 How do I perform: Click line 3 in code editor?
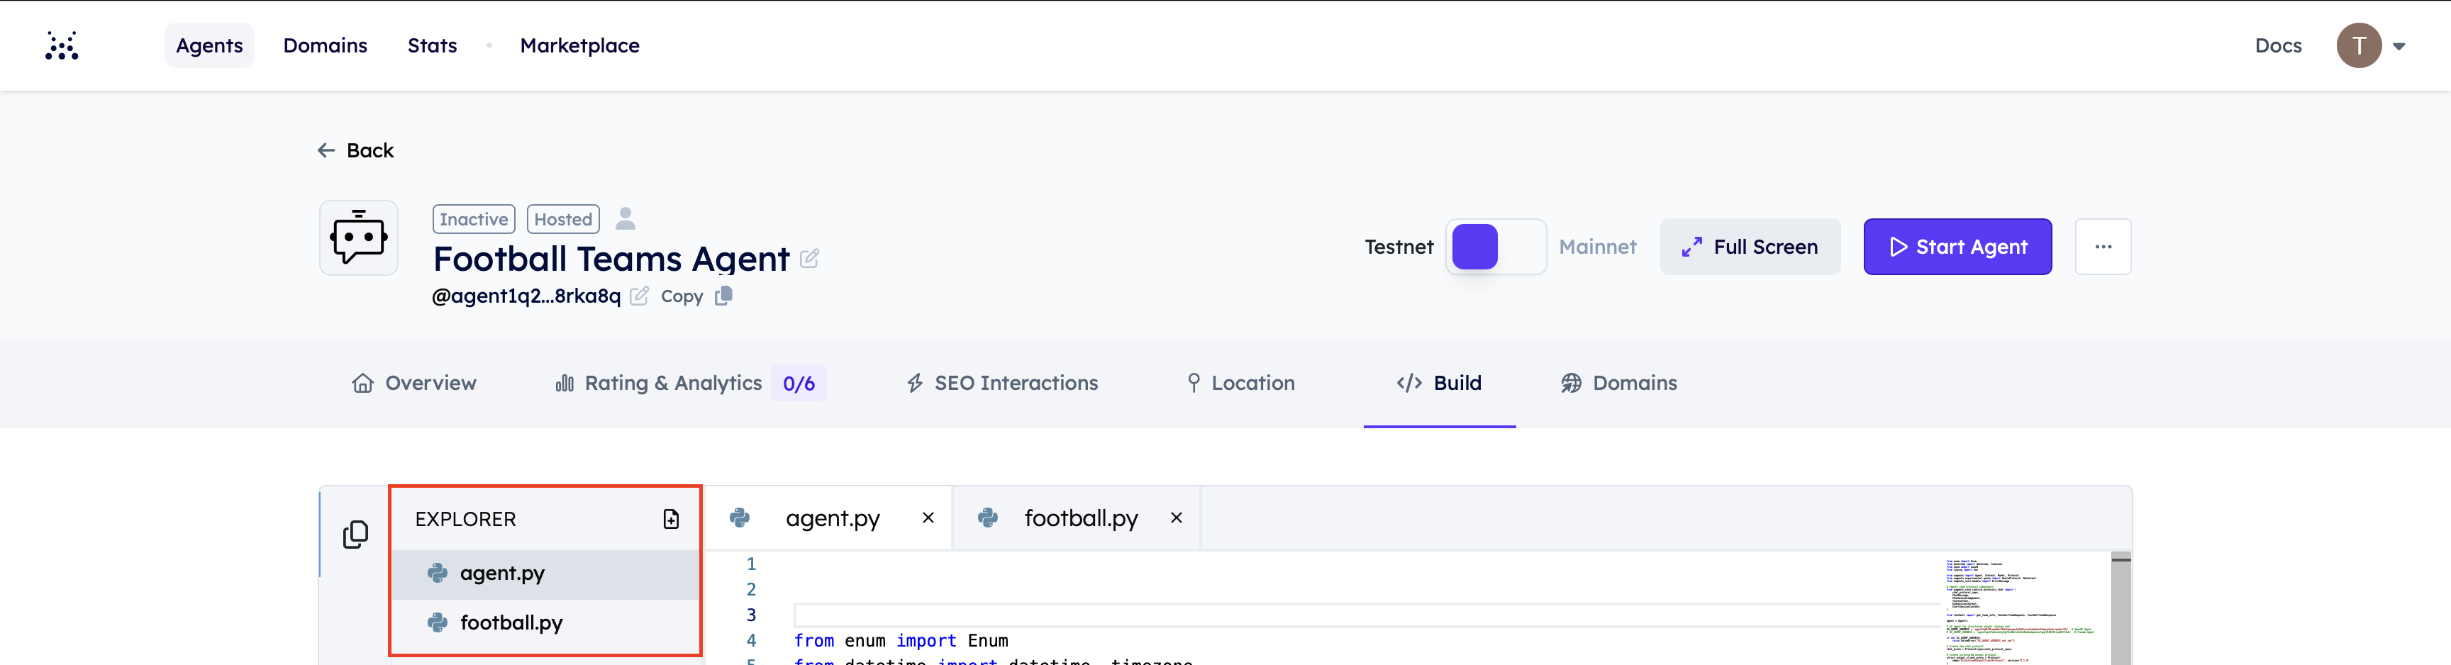(1367, 615)
